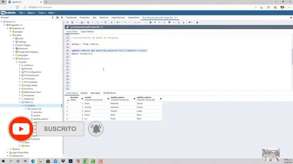This screenshot has width=293, height=164.
Task: Open the Messages results tab
Action: pos(95,93)
